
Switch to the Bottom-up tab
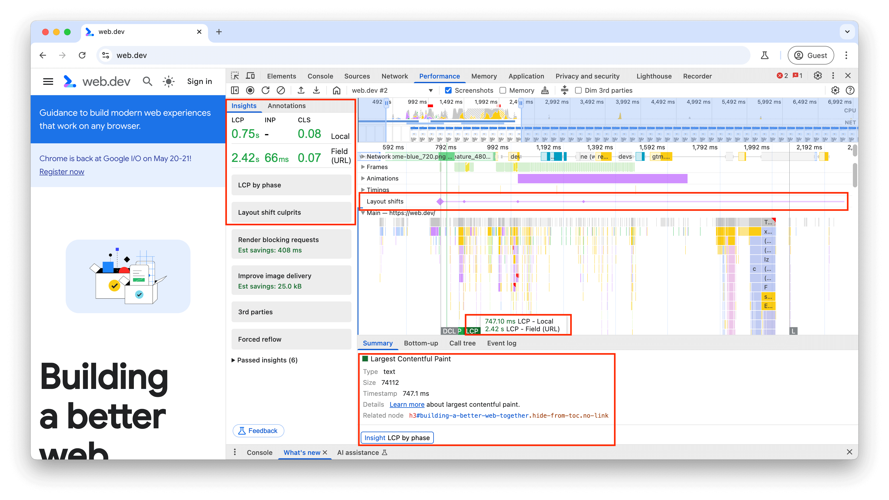click(x=420, y=342)
